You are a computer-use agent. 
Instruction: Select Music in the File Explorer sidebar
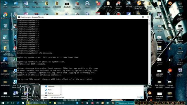pos(48,90)
